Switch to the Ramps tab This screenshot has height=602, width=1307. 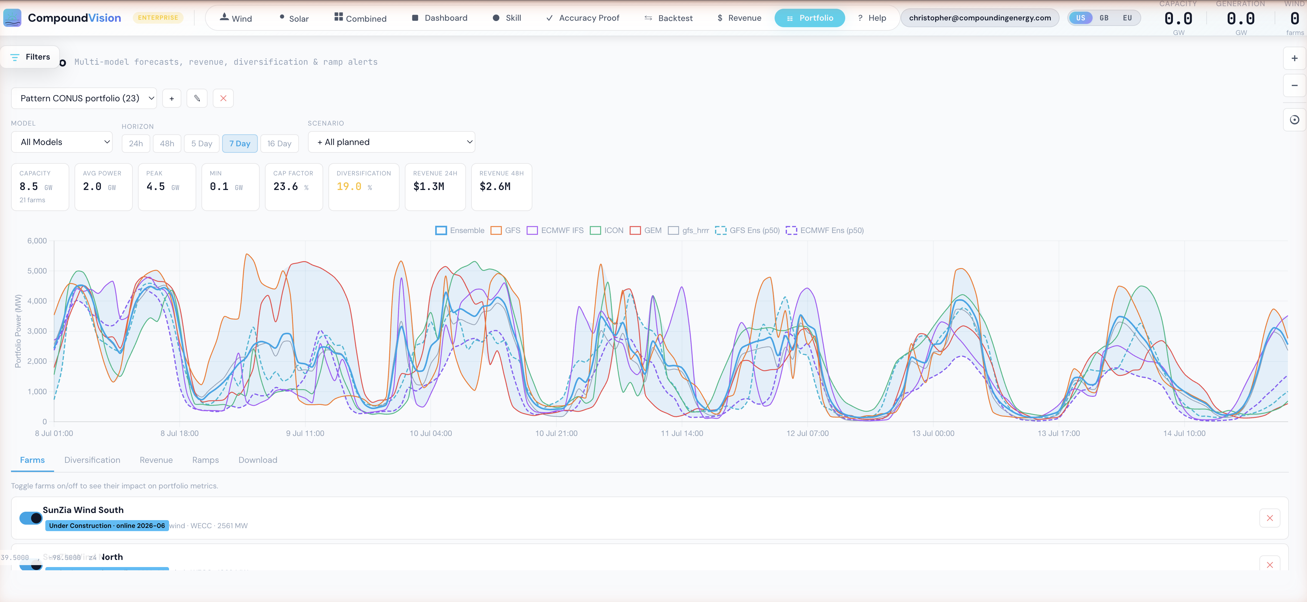206,460
